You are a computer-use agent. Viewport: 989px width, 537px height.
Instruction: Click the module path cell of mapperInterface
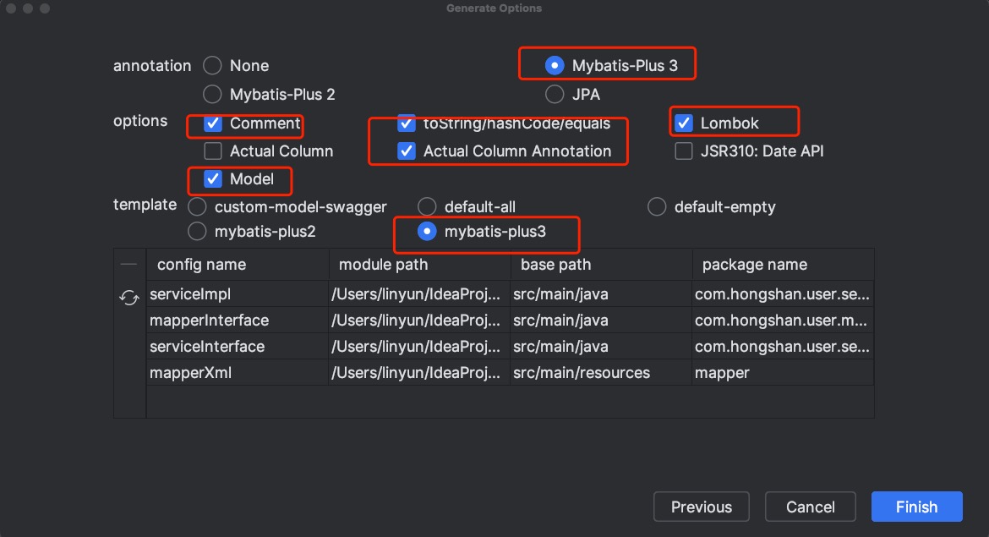pos(419,321)
